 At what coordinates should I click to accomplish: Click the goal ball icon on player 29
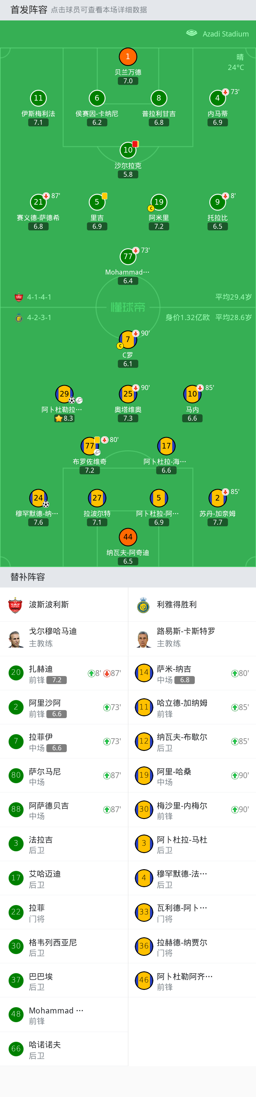72,400
